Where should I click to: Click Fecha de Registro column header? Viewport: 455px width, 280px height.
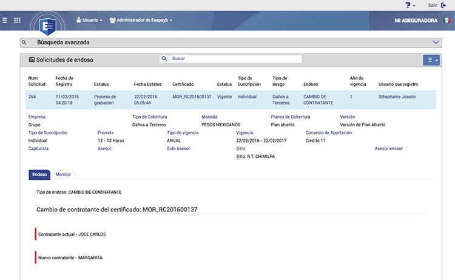(x=64, y=81)
